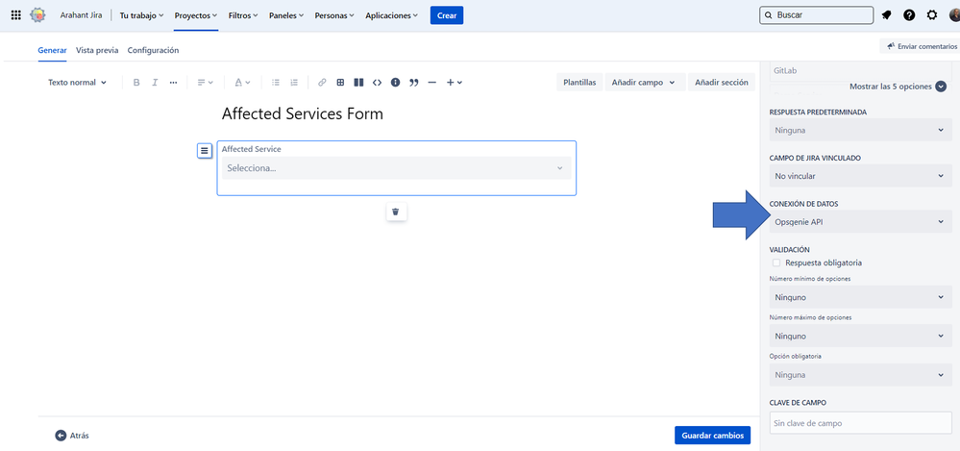960x451 pixels.
Task: Open the Texto normal style dropdown
Action: coord(77,82)
